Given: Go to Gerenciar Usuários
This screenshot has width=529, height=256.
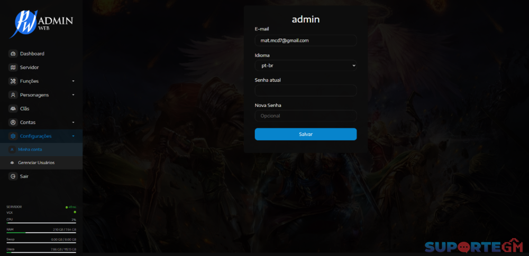Looking at the screenshot, I should (x=36, y=163).
